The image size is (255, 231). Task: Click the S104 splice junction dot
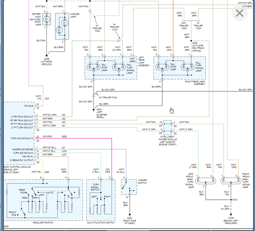(231, 200)
